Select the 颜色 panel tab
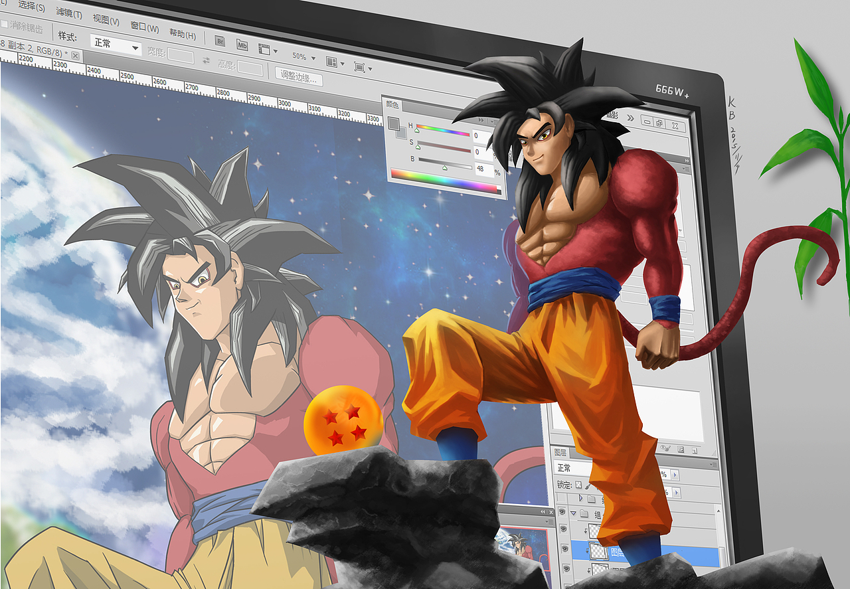Image resolution: width=850 pixels, height=589 pixels. pos(392,104)
